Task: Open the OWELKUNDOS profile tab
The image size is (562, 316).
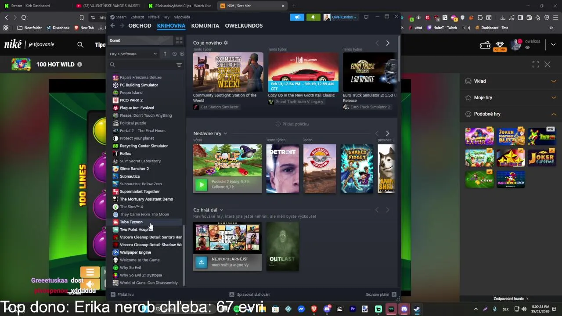Action: pyautogui.click(x=244, y=25)
